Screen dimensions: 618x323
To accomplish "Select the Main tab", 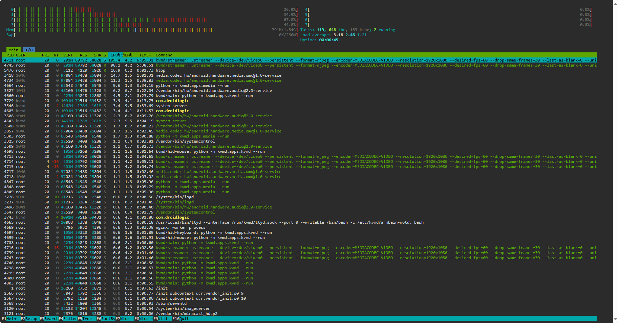I will pyautogui.click(x=14, y=50).
